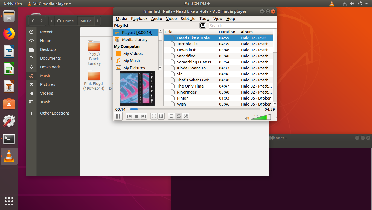This screenshot has width=372, height=210.
Task: Select track Ringfinger
Action: pyautogui.click(x=218, y=92)
